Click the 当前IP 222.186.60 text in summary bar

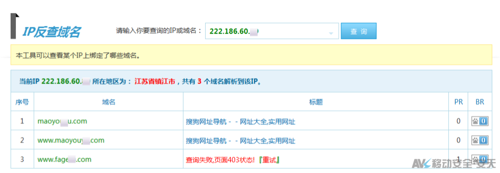(x=54, y=81)
